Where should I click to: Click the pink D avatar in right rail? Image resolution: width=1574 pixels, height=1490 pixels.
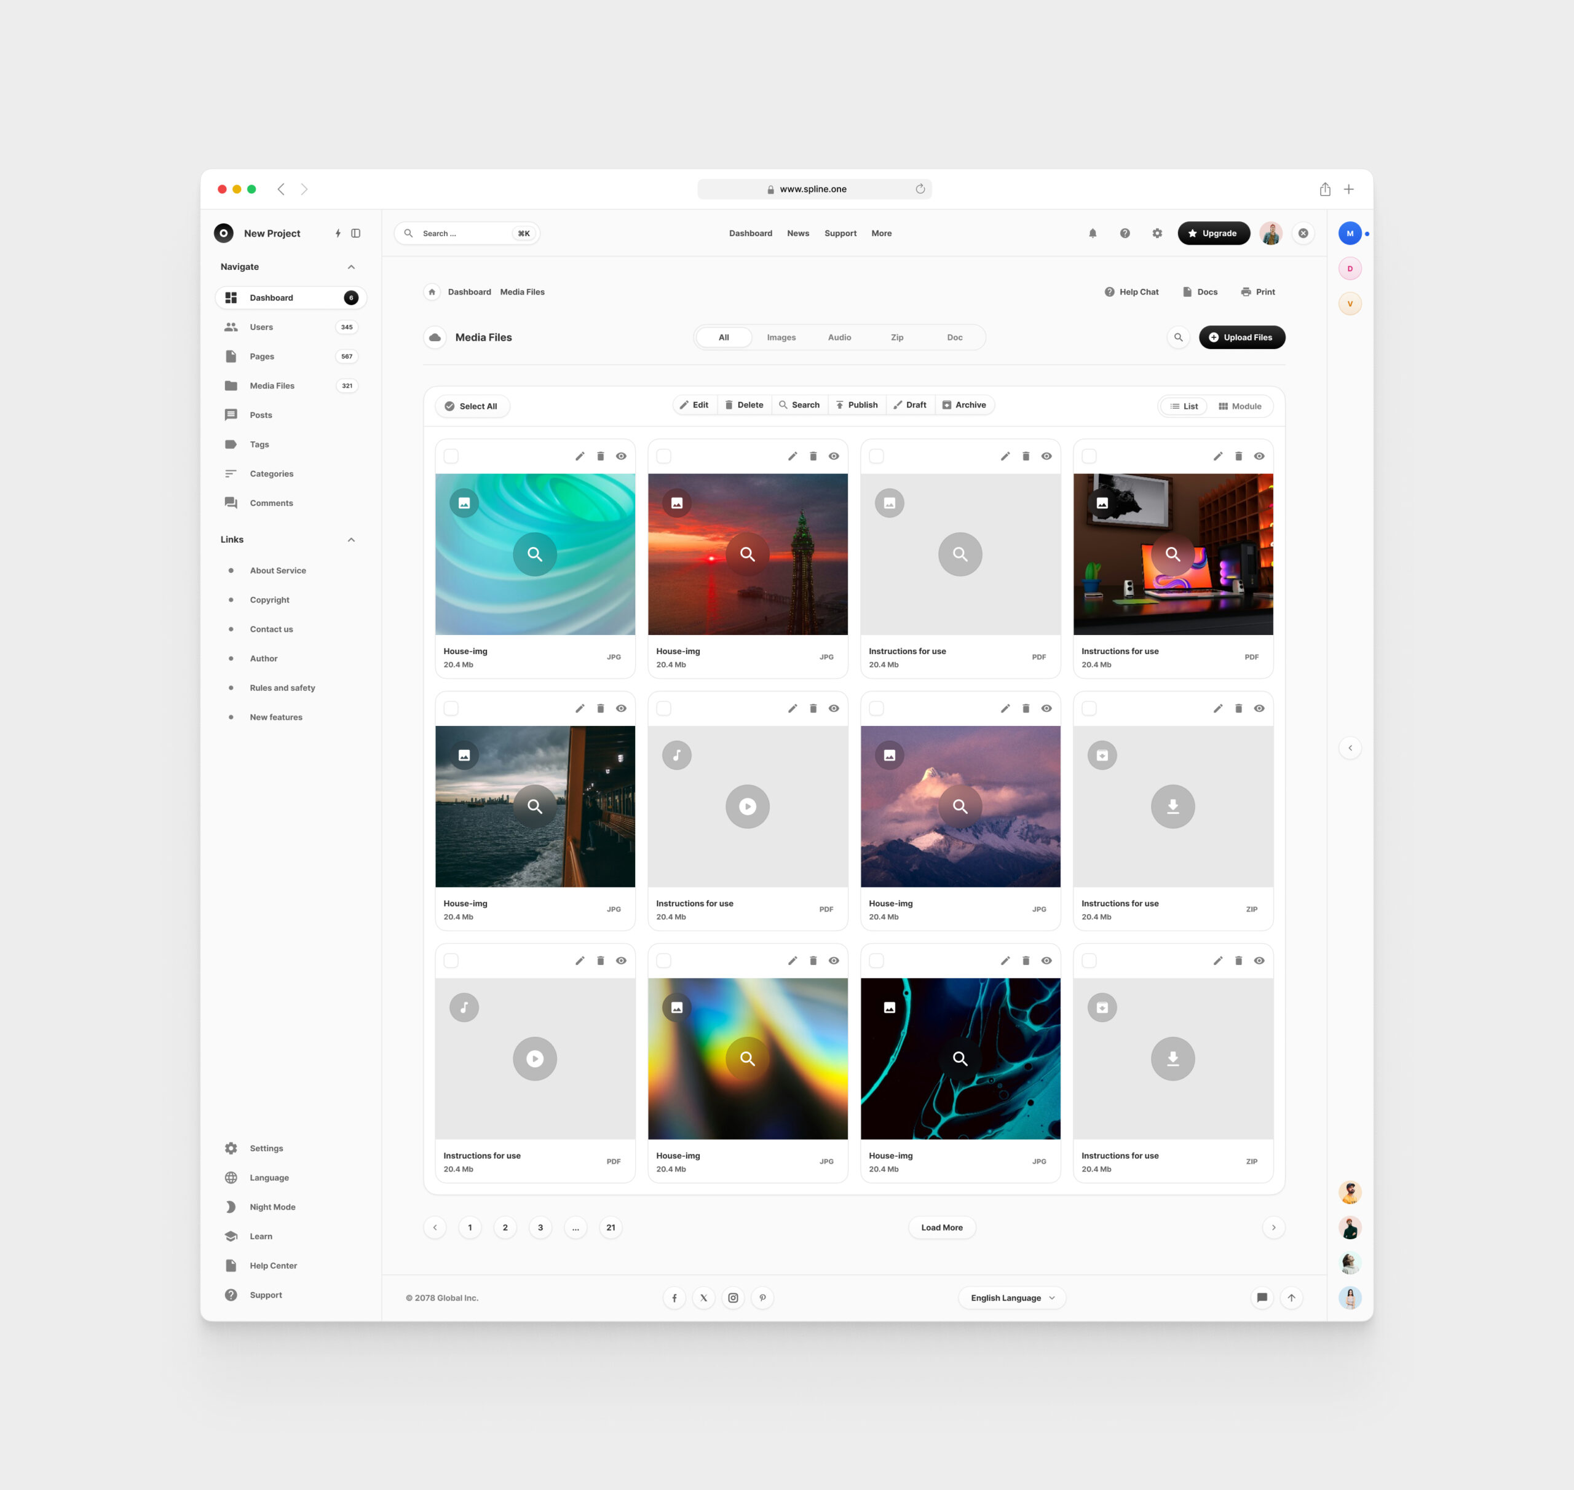coord(1350,269)
